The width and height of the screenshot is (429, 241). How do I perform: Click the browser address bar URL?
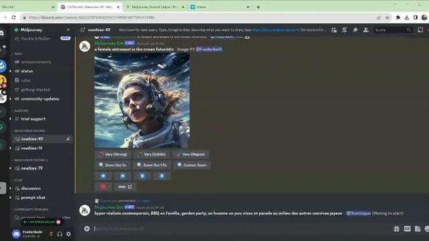point(91,17)
